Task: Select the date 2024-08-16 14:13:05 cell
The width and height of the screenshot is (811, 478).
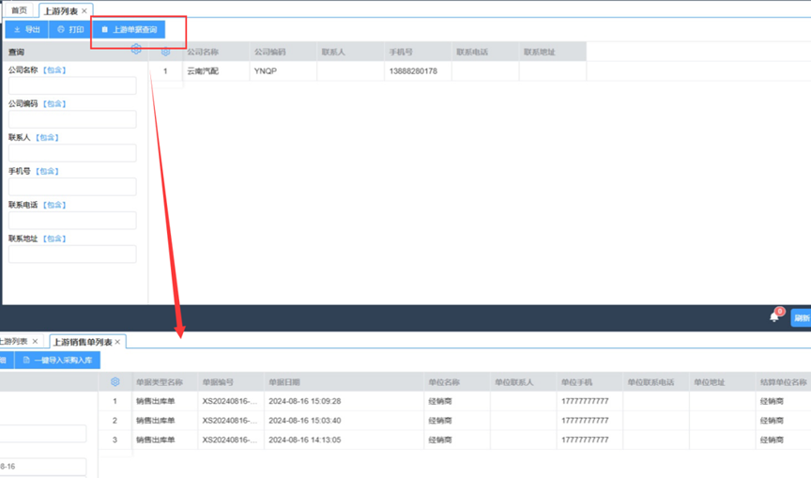Action: tap(344, 439)
